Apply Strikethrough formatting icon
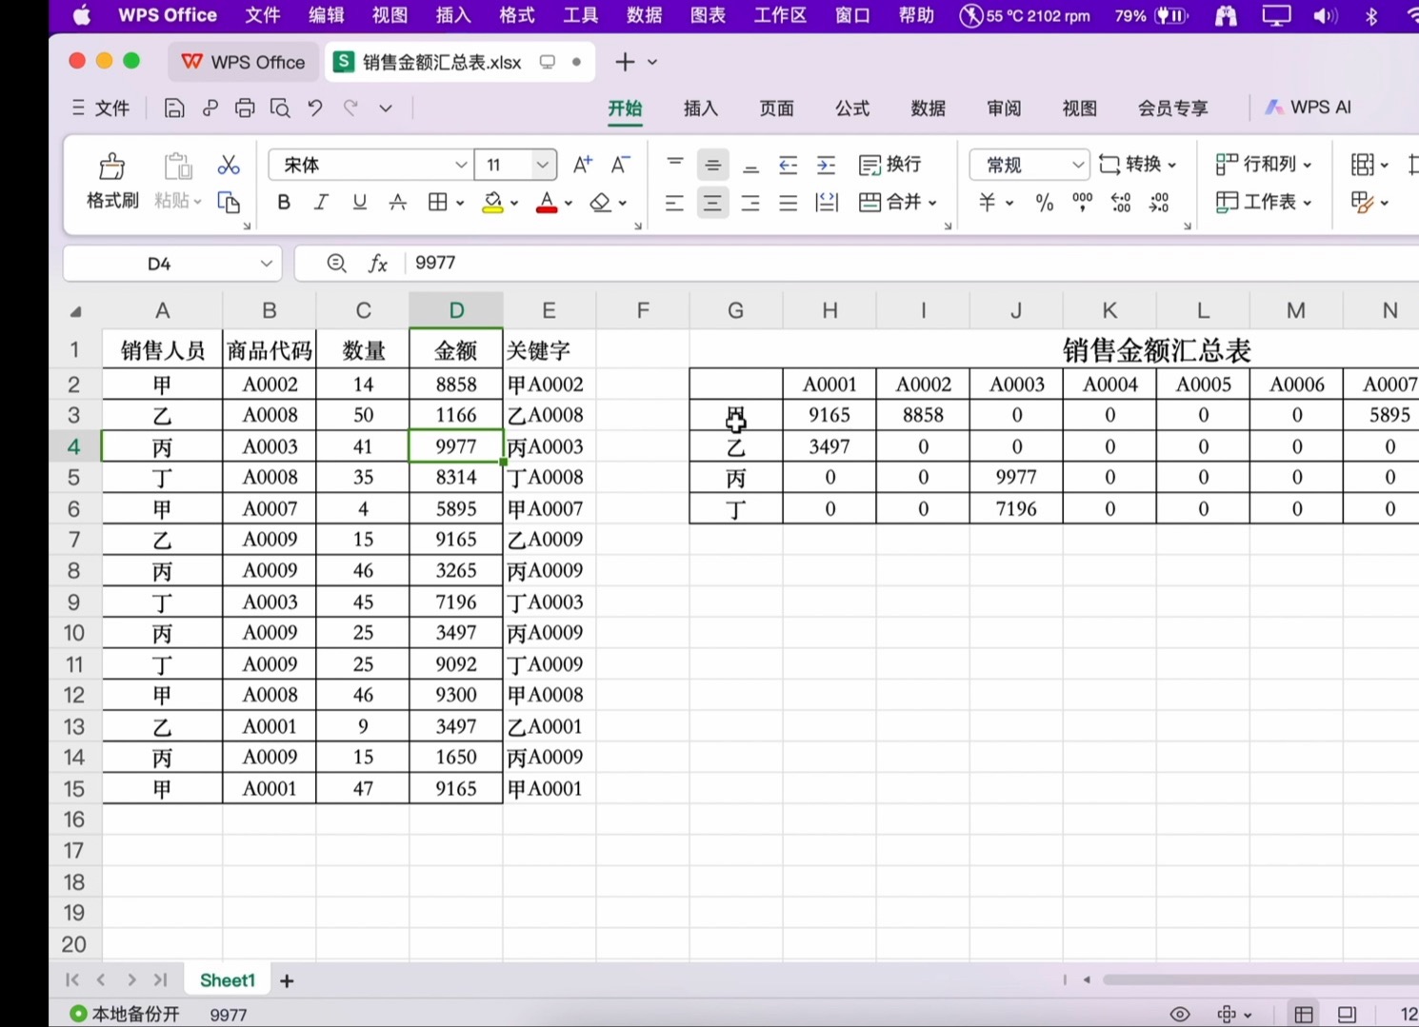The height and width of the screenshot is (1027, 1419). pyautogui.click(x=398, y=202)
